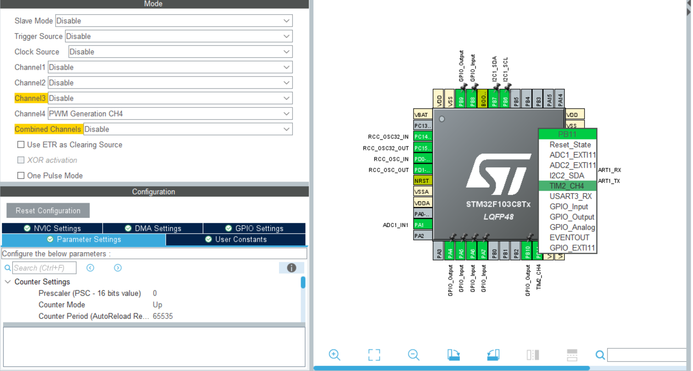
Task: Enable One Pulse Mode checkbox
Action: pyautogui.click(x=21, y=176)
